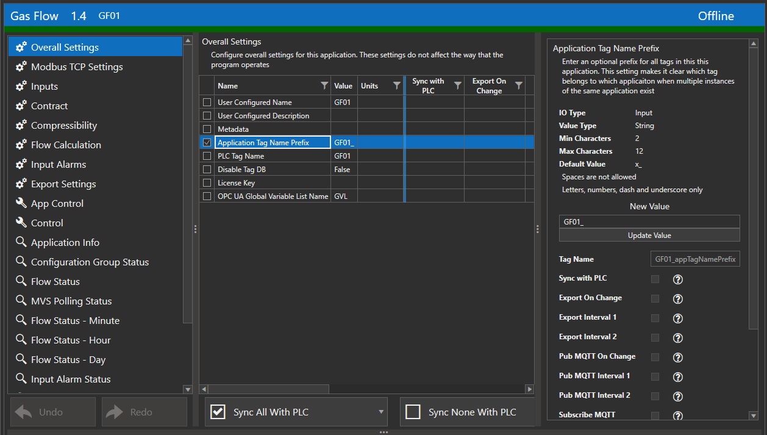Click filter dropdown in Sync with PLC column
The image size is (767, 435).
click(457, 86)
